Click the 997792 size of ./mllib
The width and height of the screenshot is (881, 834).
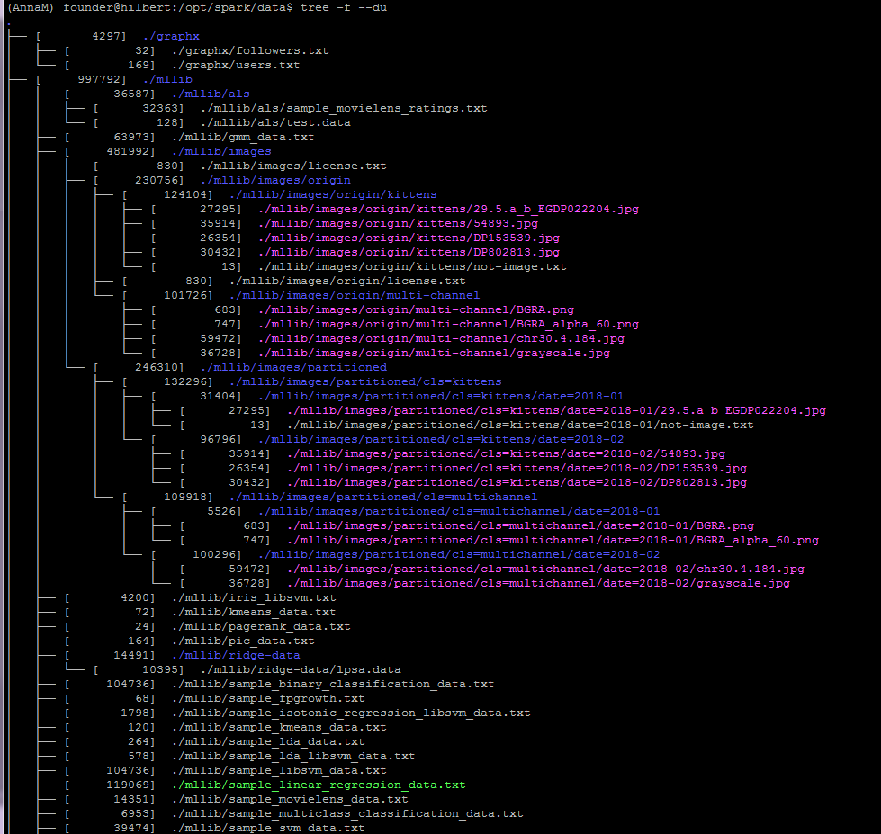tap(100, 79)
